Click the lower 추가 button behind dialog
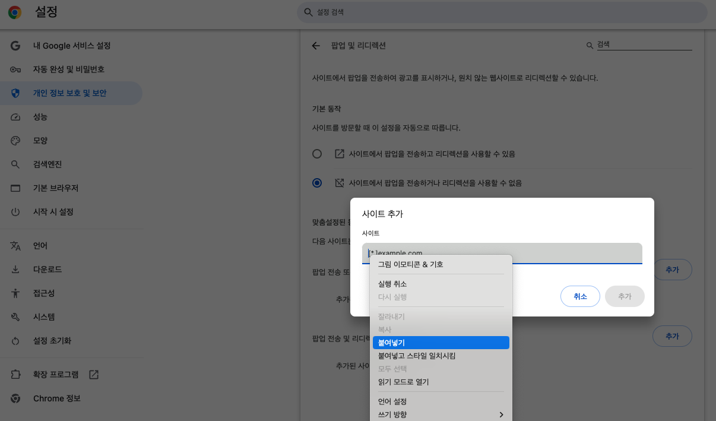Viewport: 716px width, 421px height. coord(672,336)
